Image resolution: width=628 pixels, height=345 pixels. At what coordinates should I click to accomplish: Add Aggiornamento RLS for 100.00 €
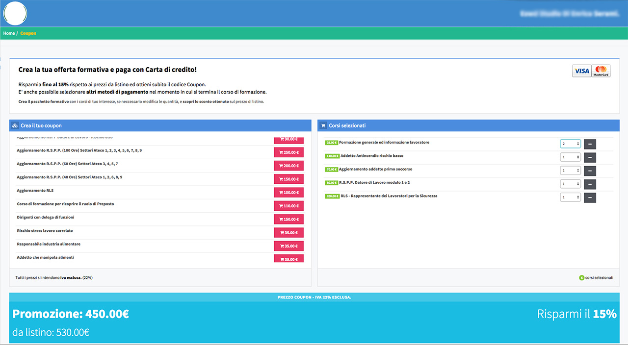click(288, 193)
